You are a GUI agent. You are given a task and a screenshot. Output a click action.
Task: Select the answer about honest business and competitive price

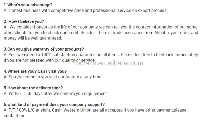(x=85, y=11)
